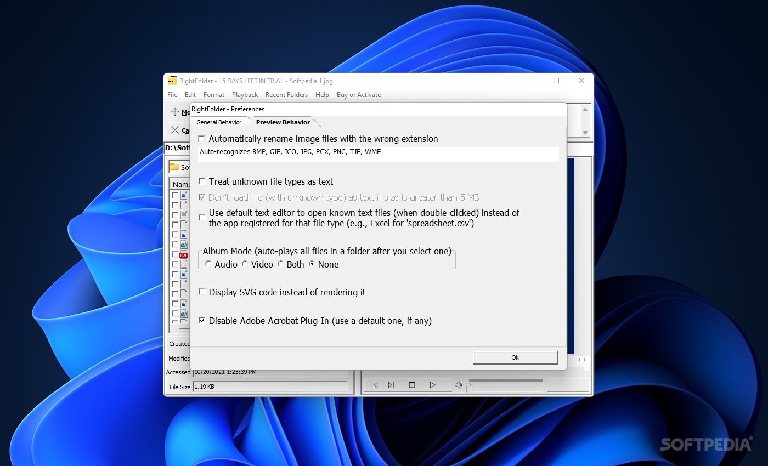Open the File menu
This screenshot has width=768, height=466.
pyautogui.click(x=172, y=95)
